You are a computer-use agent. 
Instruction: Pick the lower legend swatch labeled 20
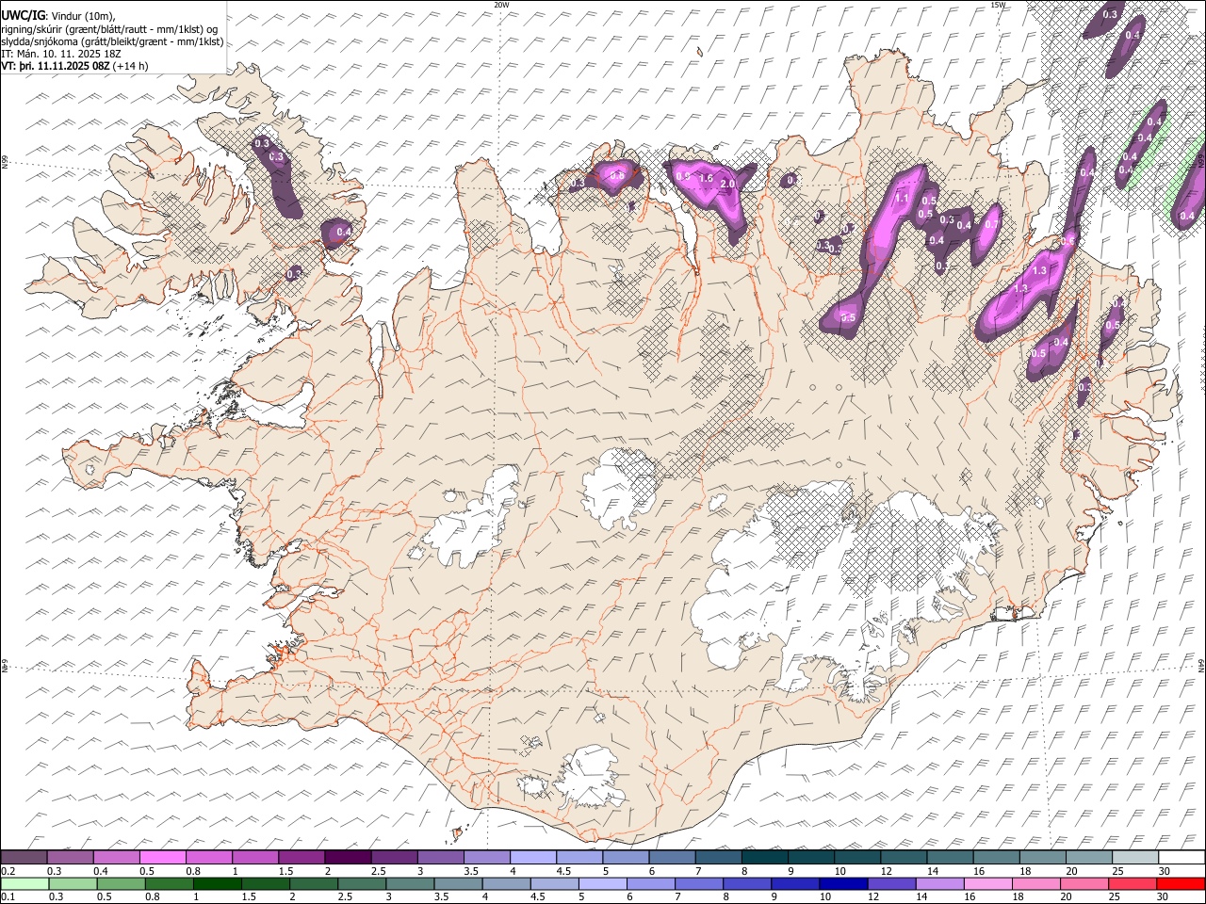1084,883
